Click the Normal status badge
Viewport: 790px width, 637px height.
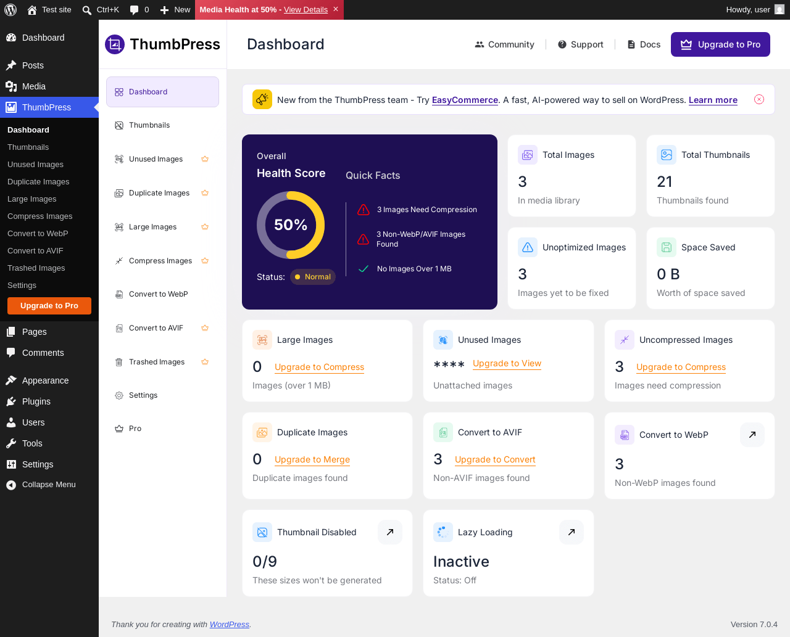313,277
